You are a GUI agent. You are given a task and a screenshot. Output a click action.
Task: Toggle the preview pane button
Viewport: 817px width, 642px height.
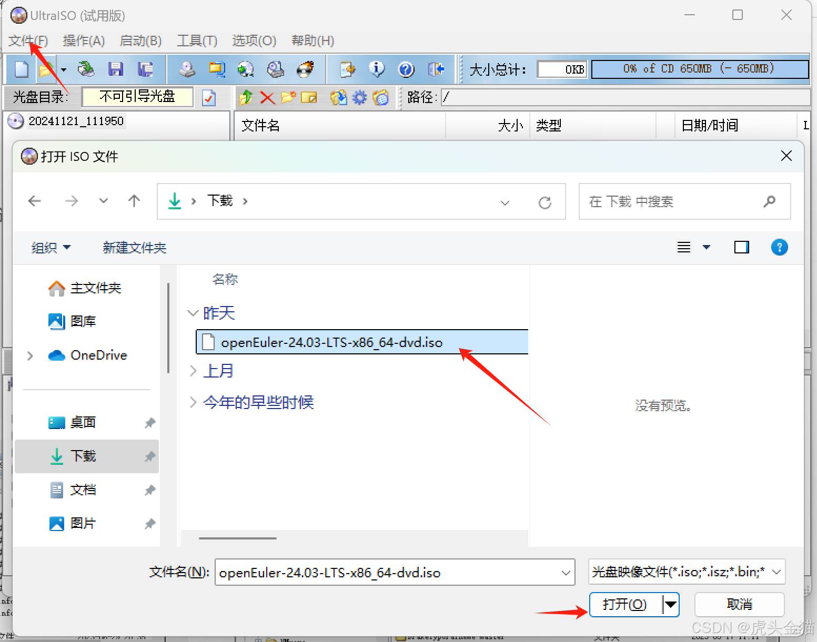pos(741,247)
